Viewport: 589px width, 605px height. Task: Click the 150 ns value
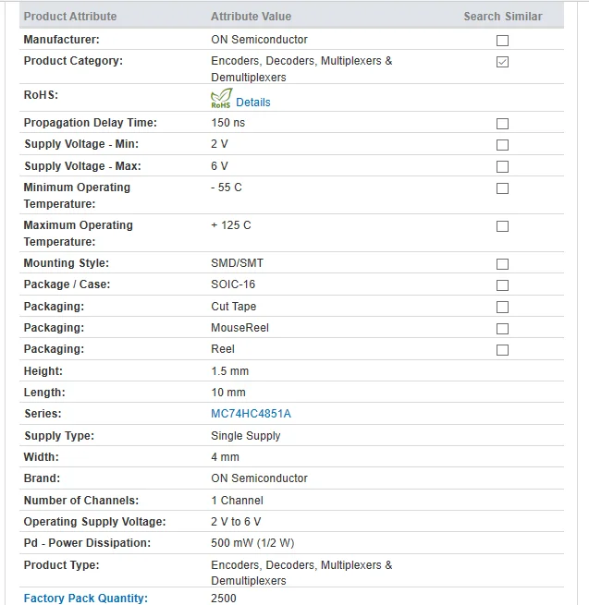pos(227,123)
